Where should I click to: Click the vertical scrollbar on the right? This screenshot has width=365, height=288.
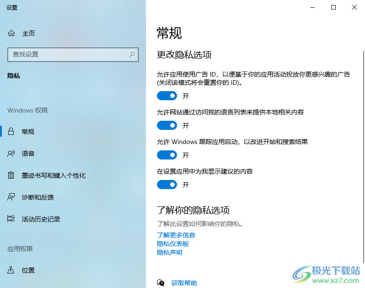363,157
